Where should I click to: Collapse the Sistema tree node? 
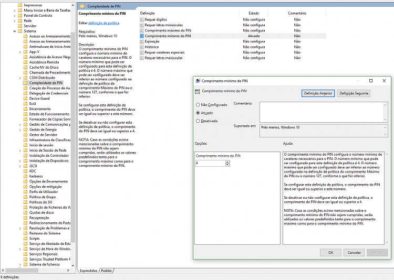point(15,31)
